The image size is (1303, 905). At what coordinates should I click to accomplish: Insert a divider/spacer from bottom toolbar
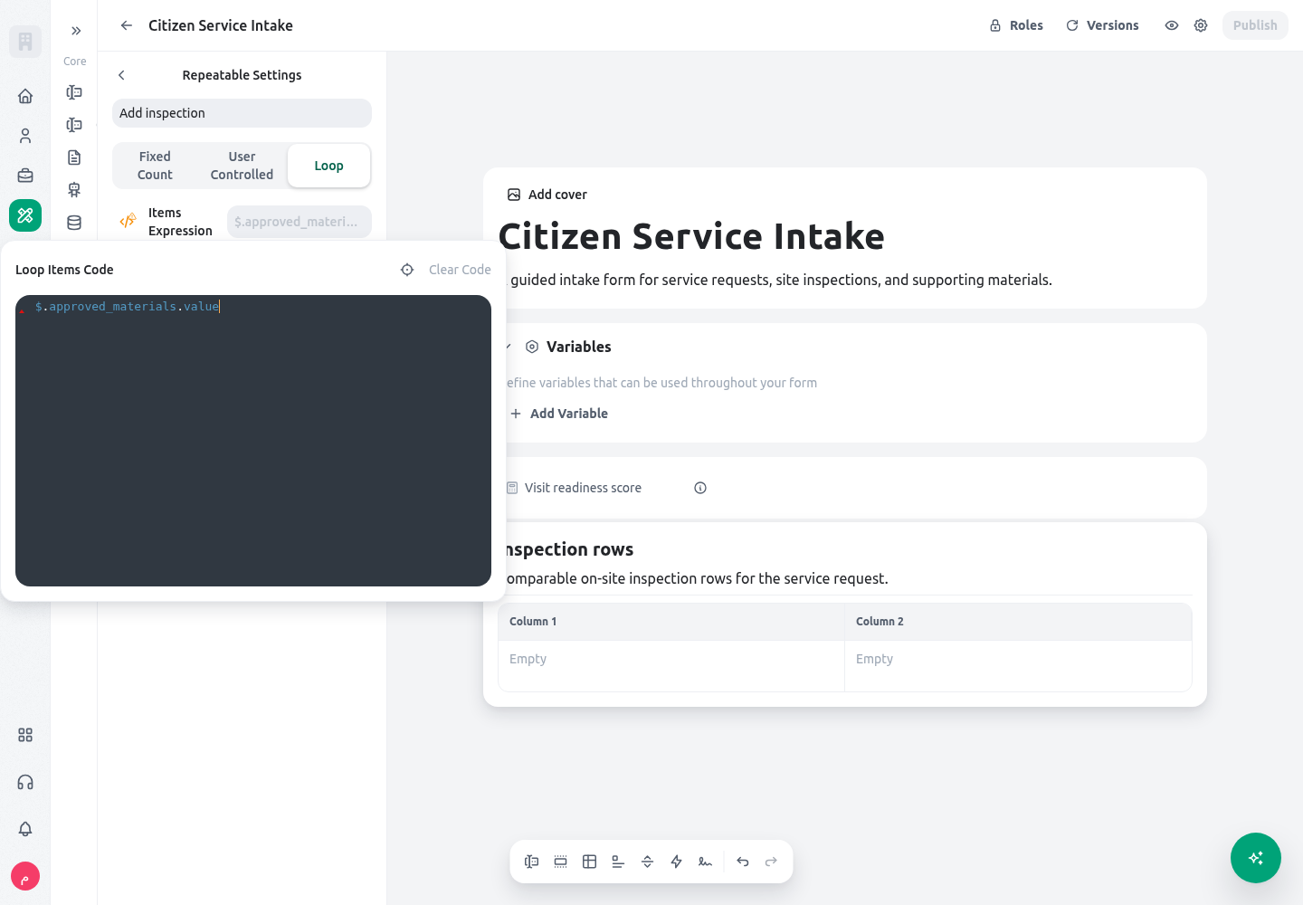pos(648,862)
